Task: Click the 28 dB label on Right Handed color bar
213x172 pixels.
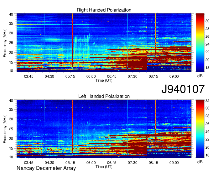Action: click(x=207, y=29)
